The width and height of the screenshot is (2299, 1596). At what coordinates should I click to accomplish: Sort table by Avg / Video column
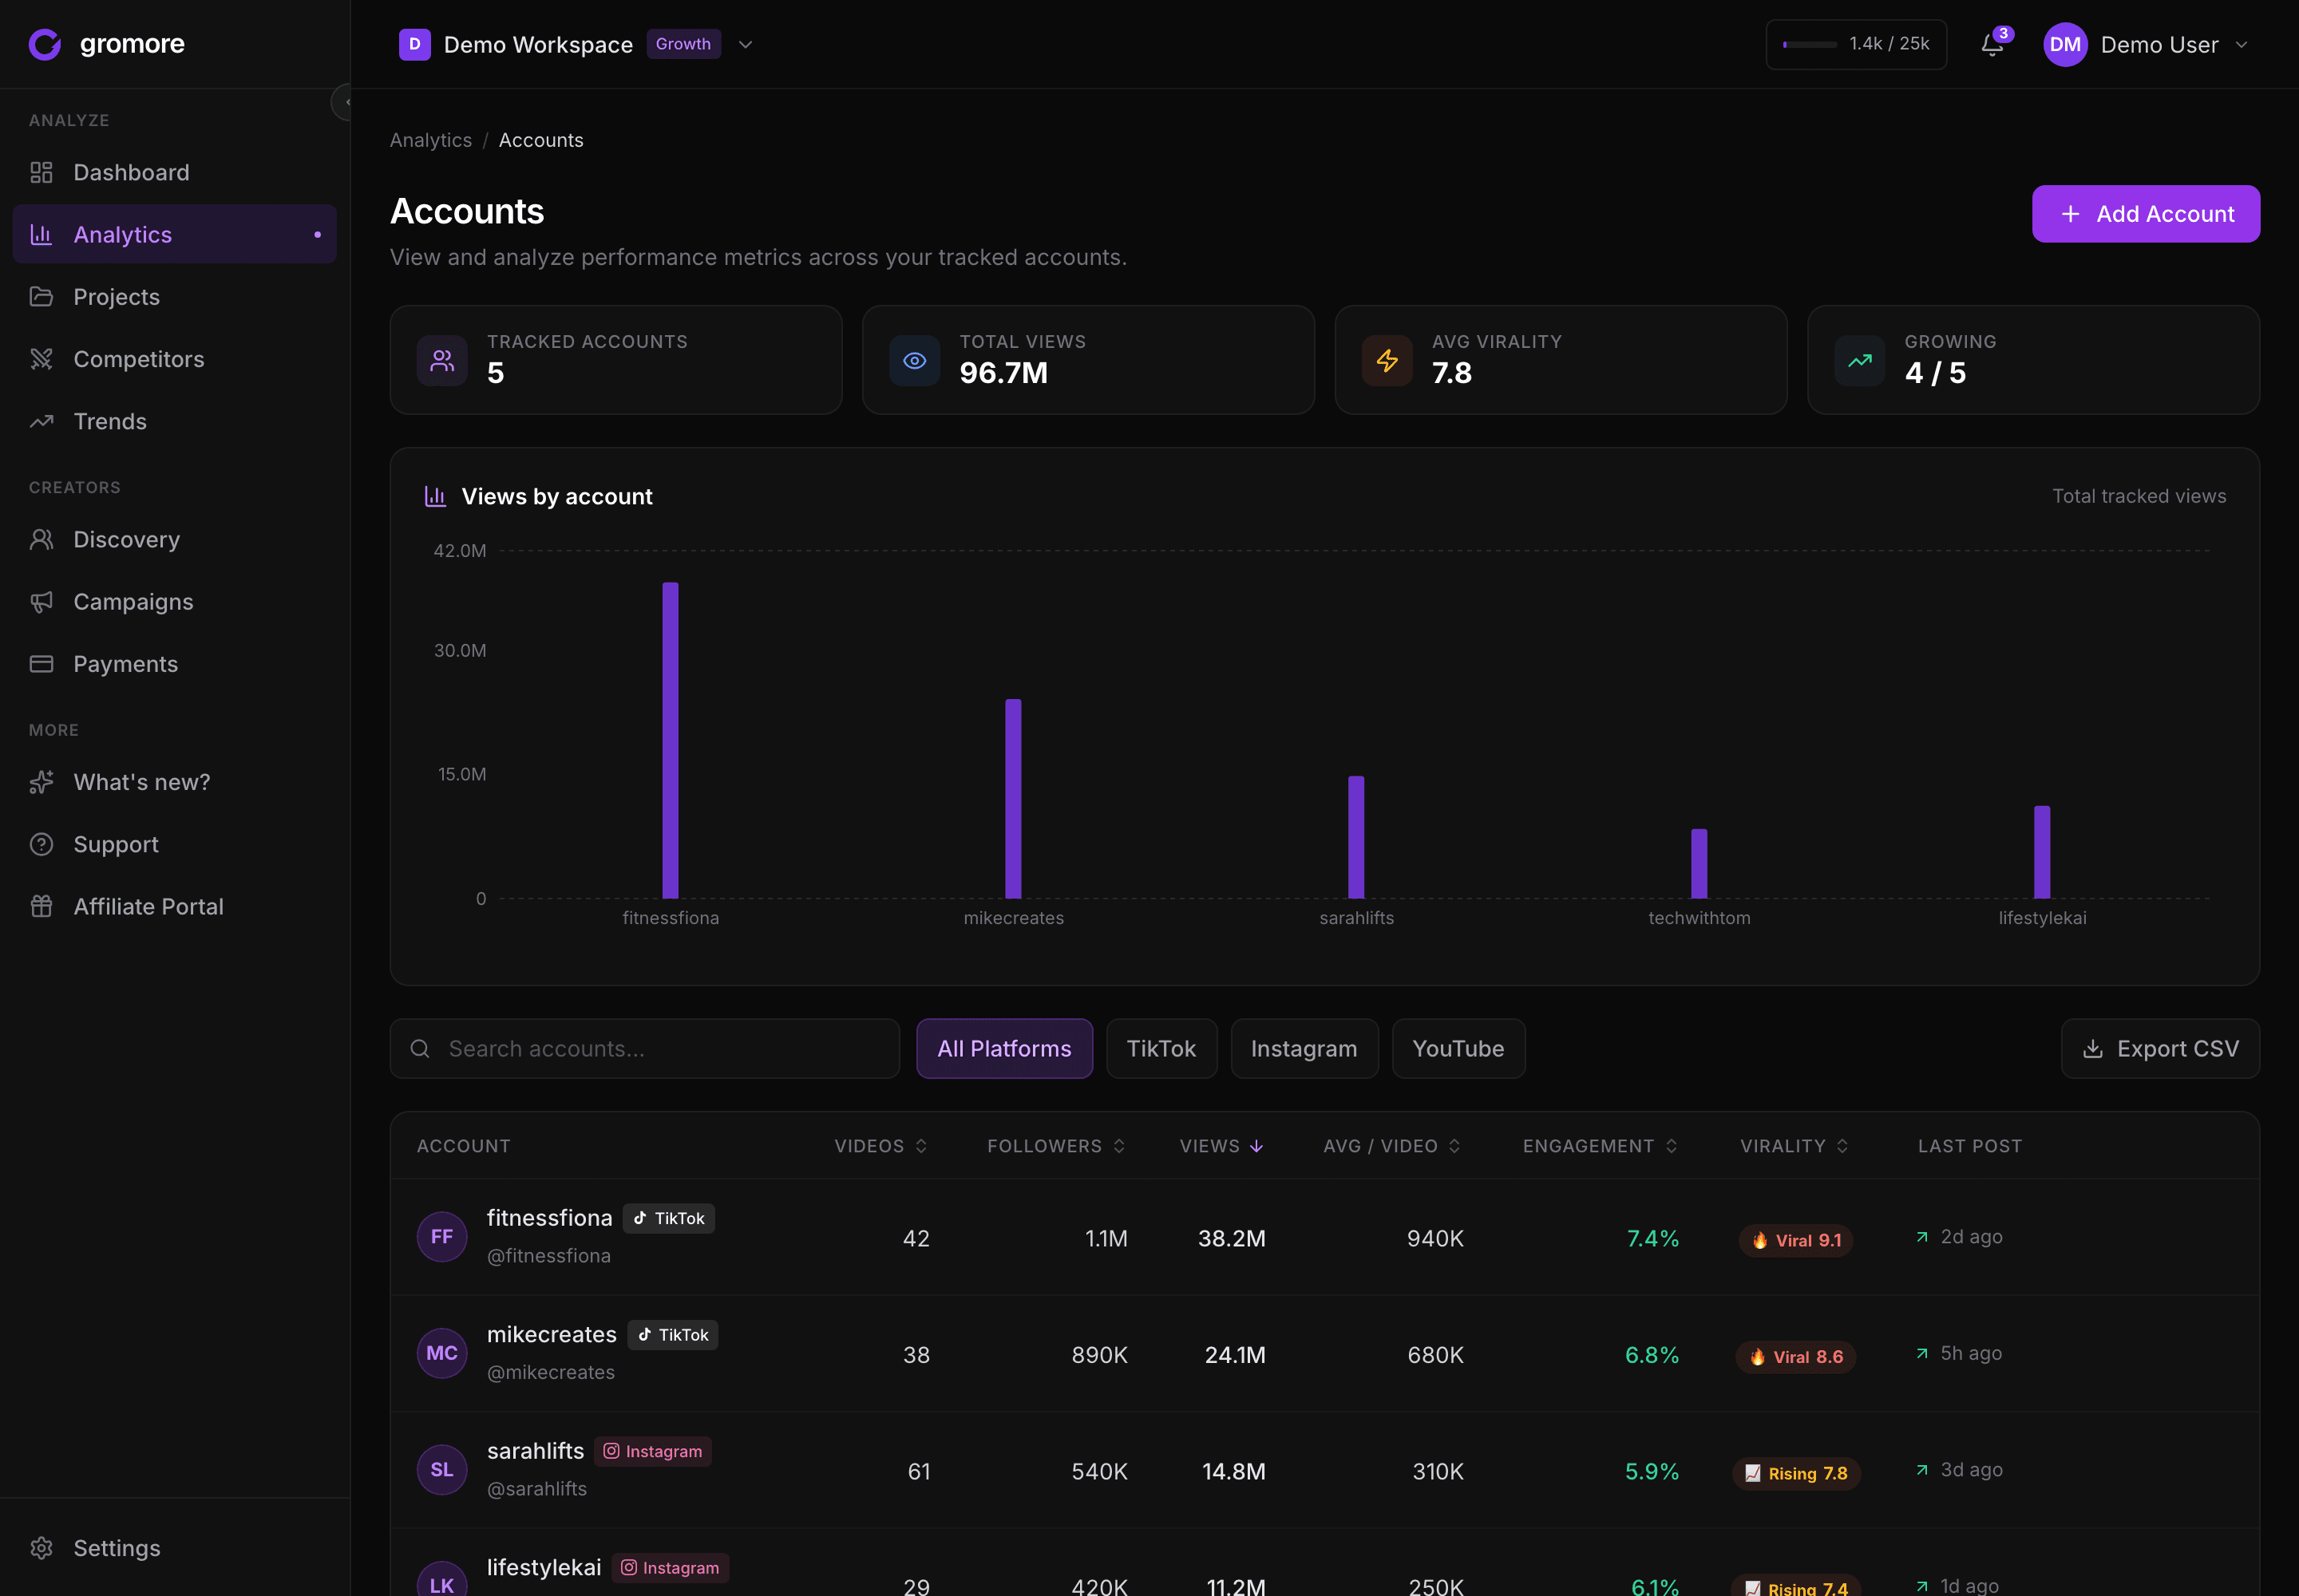[x=1393, y=1146]
